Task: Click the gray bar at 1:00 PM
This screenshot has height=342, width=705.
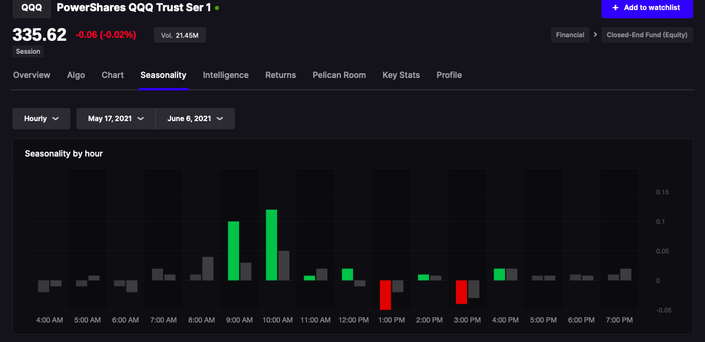Action: [398, 286]
